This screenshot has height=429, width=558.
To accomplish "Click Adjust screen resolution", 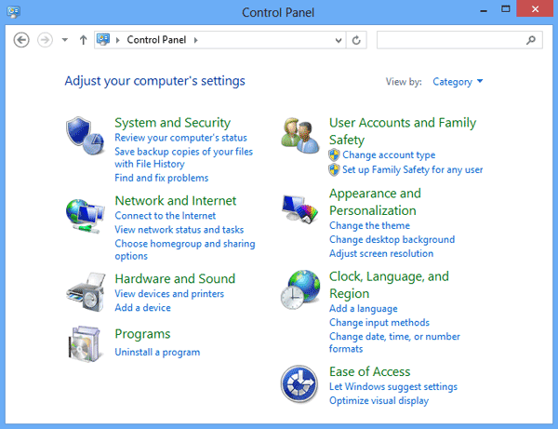I will 381,253.
